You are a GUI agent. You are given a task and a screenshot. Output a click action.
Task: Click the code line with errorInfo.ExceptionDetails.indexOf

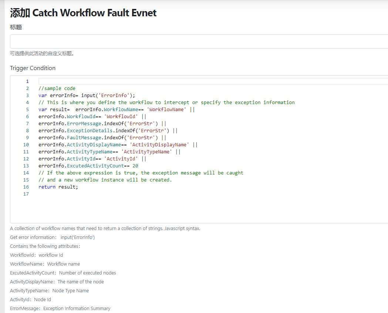(108, 131)
